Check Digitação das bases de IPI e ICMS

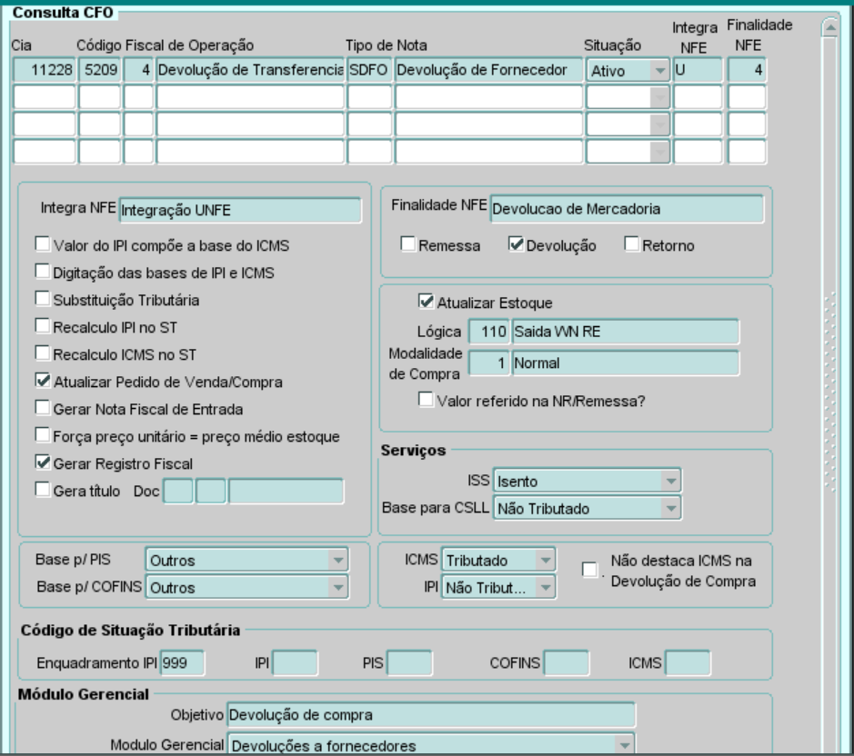43,272
